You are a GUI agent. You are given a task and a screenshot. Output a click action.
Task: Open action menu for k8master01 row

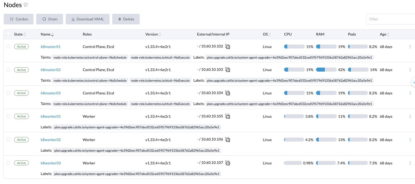tap(410, 46)
